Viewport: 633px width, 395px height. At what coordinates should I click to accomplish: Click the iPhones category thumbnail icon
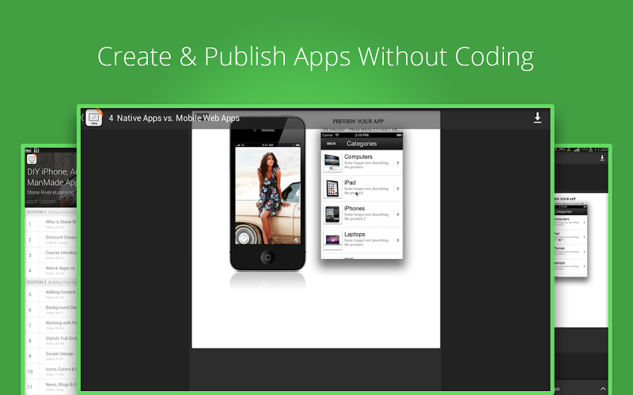click(332, 214)
